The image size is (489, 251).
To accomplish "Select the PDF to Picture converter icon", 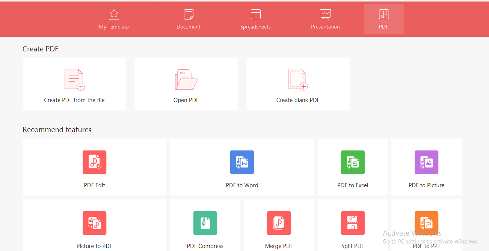I will (426, 162).
